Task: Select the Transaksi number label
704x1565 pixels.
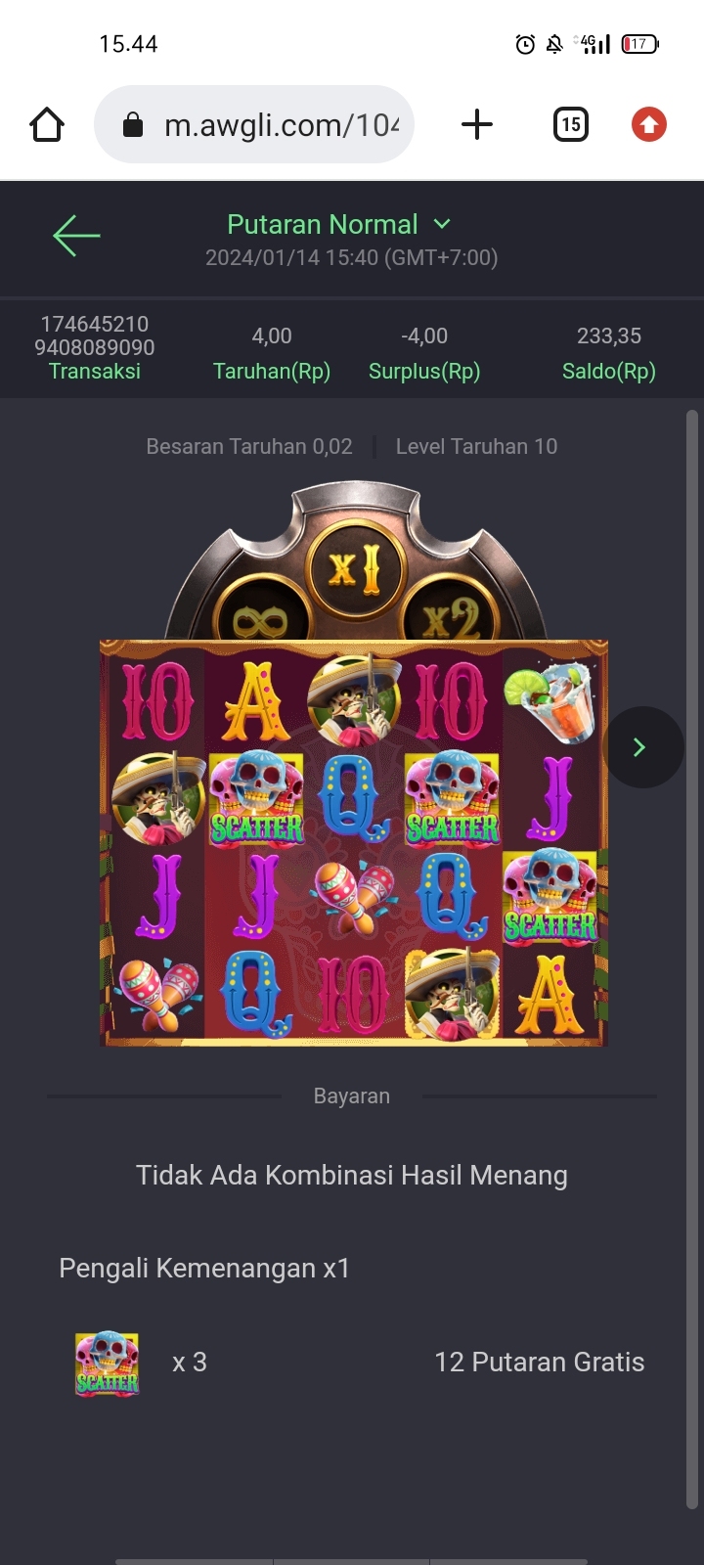Action: click(95, 335)
